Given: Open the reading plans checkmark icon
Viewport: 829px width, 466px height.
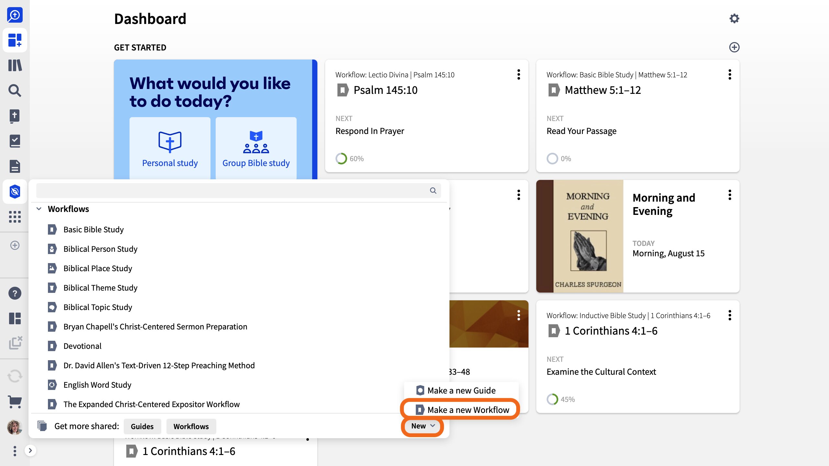Looking at the screenshot, I should click(15, 141).
